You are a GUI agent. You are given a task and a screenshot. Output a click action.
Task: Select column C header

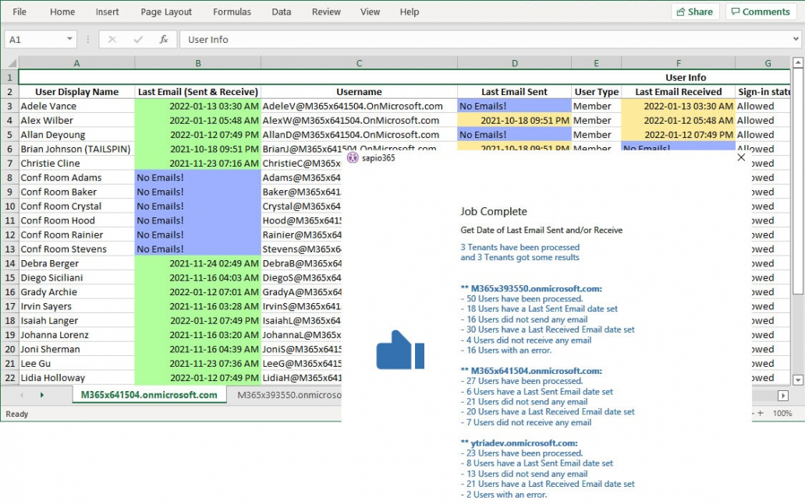[x=359, y=63]
